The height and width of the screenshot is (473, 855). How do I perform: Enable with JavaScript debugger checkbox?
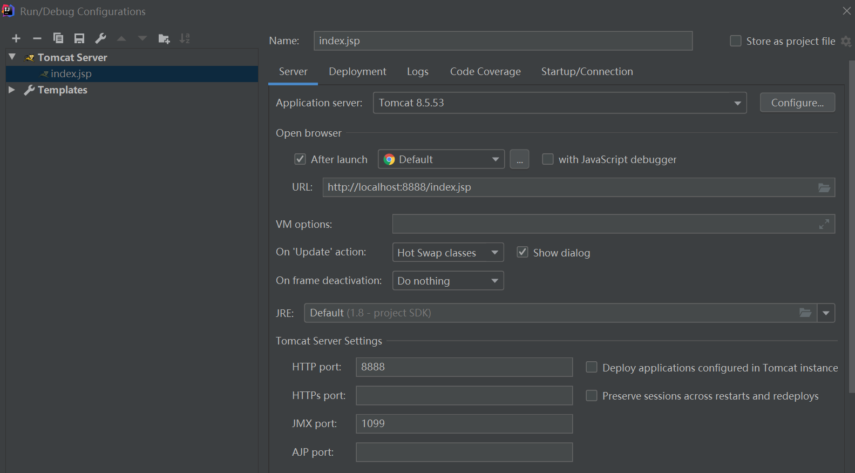pyautogui.click(x=548, y=159)
